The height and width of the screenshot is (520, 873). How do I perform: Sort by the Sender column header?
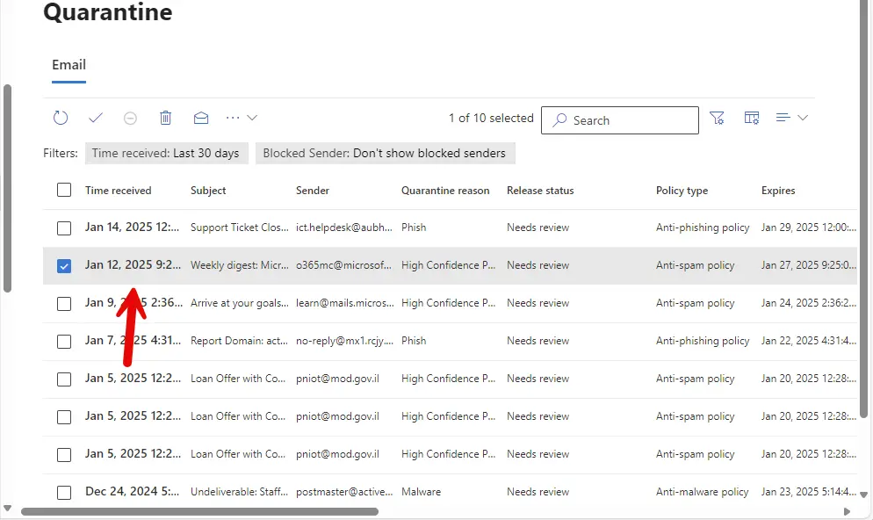click(x=313, y=191)
